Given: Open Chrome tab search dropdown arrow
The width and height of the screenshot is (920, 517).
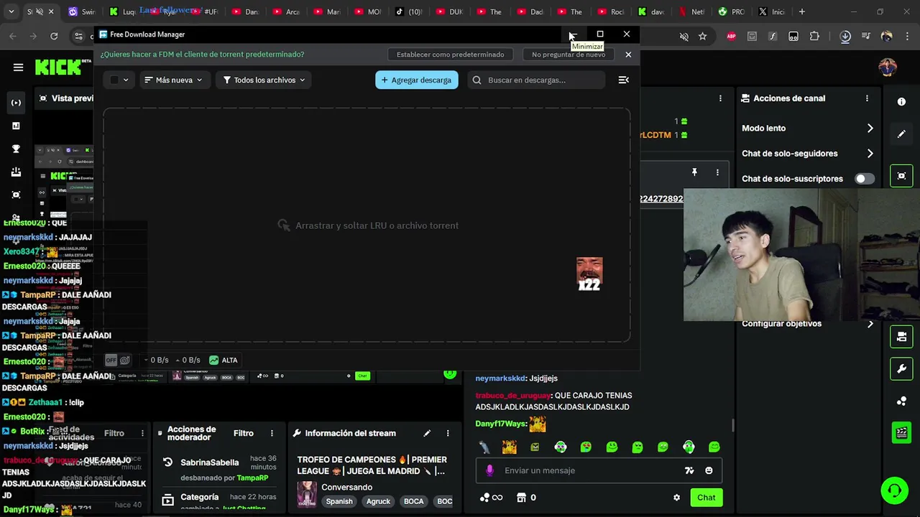Looking at the screenshot, I should tap(11, 11).
